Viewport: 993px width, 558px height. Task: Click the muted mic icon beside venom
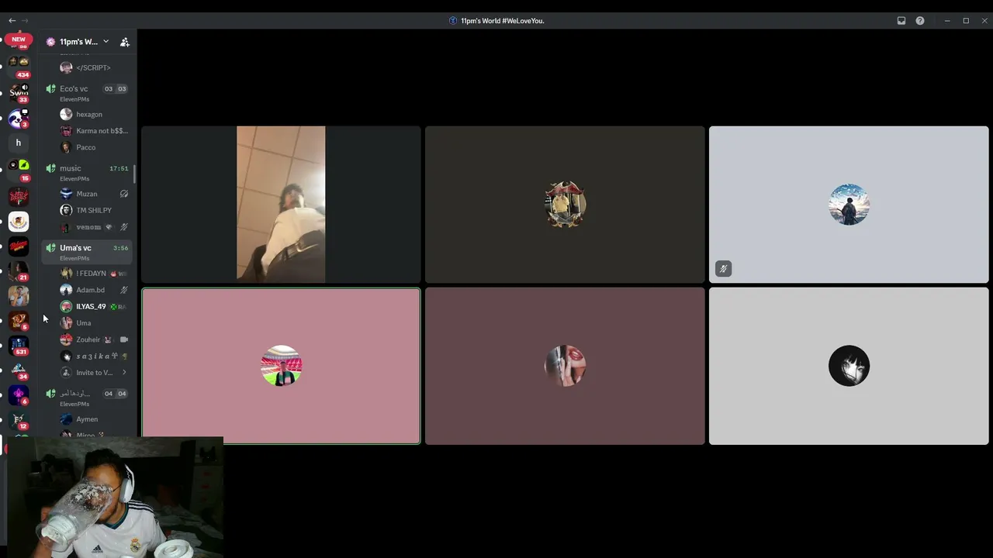point(124,227)
